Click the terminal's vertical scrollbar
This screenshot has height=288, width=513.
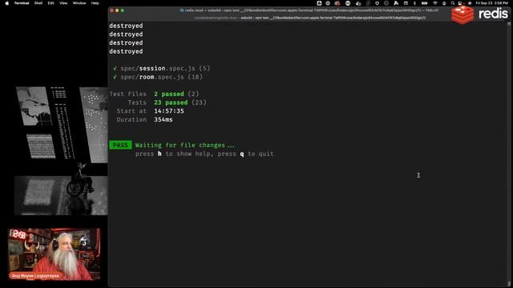pyautogui.click(x=509, y=154)
